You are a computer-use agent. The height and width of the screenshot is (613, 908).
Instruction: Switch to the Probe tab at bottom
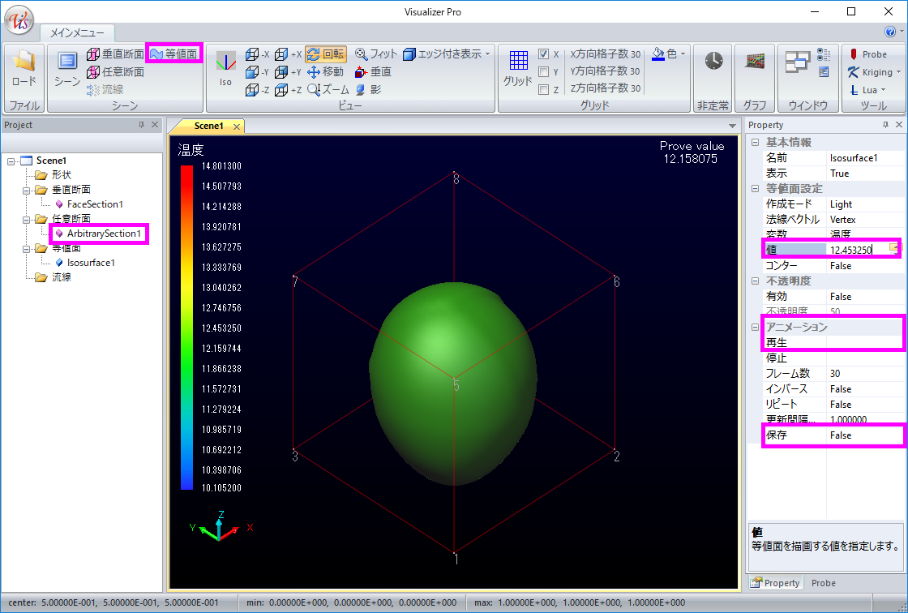pos(823,583)
